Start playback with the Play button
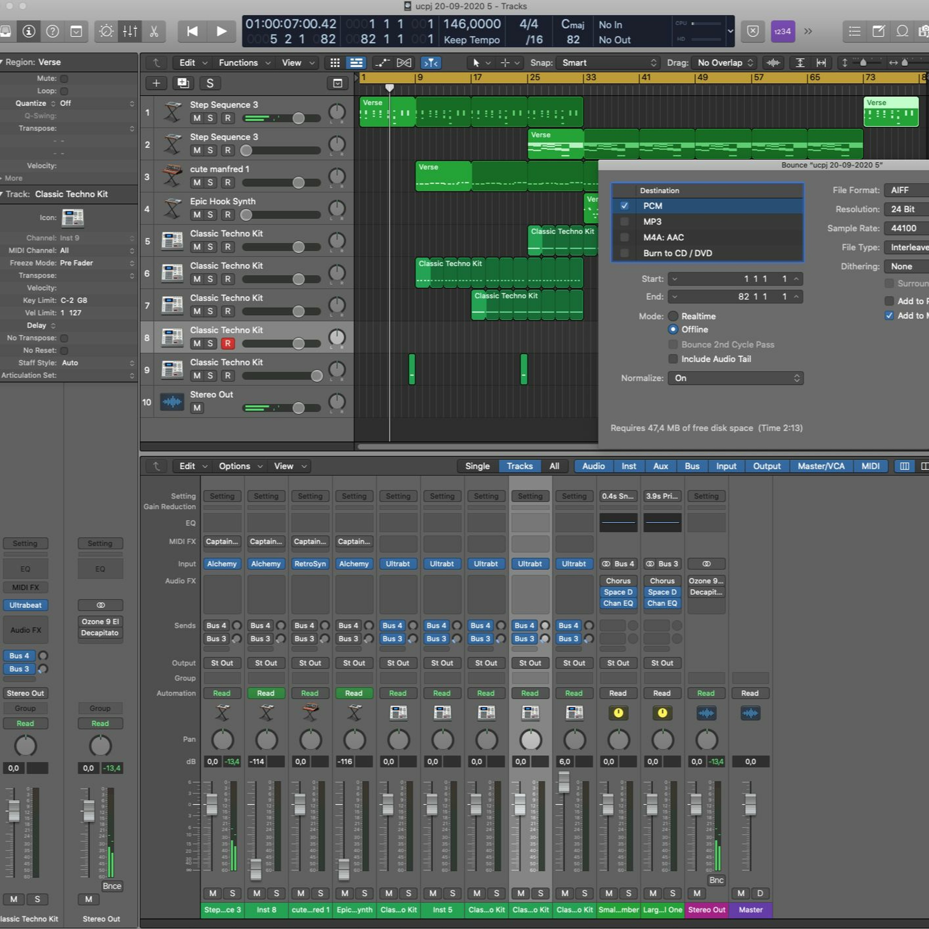 (x=221, y=32)
